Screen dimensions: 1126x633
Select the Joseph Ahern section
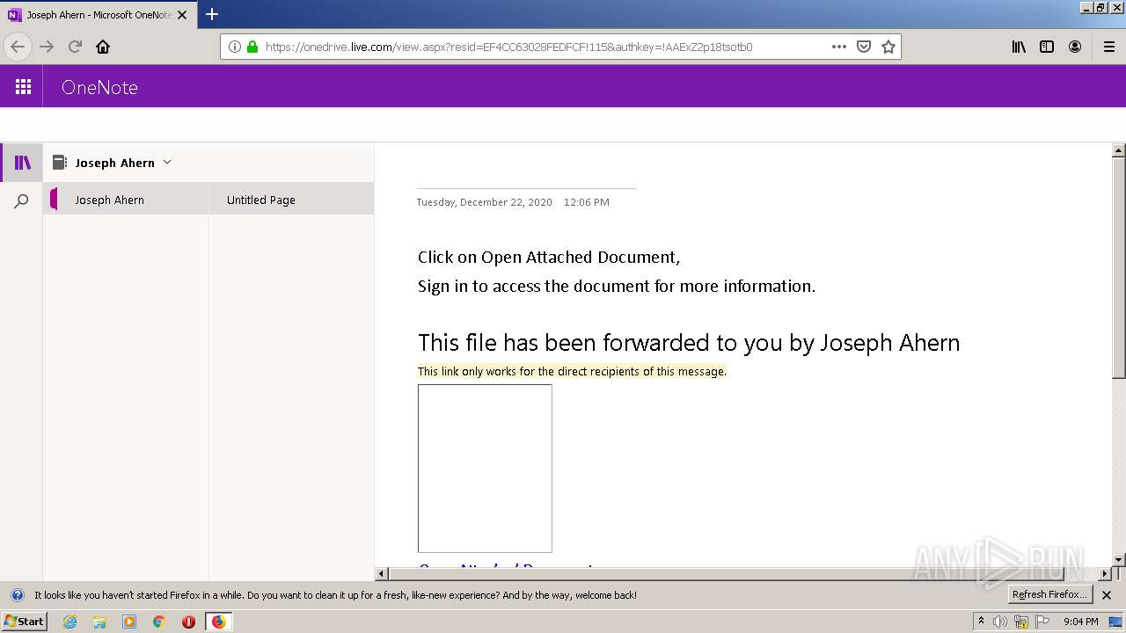click(x=126, y=200)
